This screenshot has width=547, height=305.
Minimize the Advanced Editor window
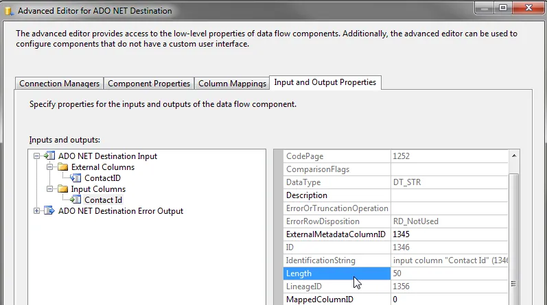tap(485, 8)
